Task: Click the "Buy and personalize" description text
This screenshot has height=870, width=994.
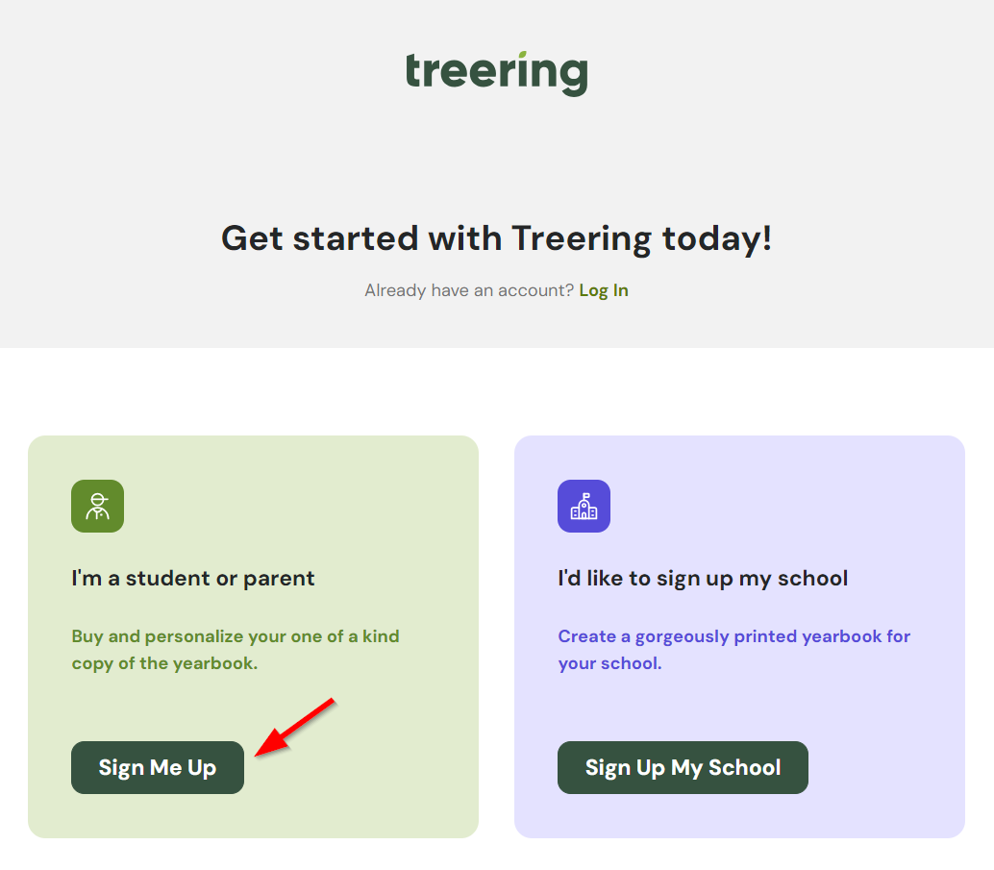Action: [x=236, y=636]
